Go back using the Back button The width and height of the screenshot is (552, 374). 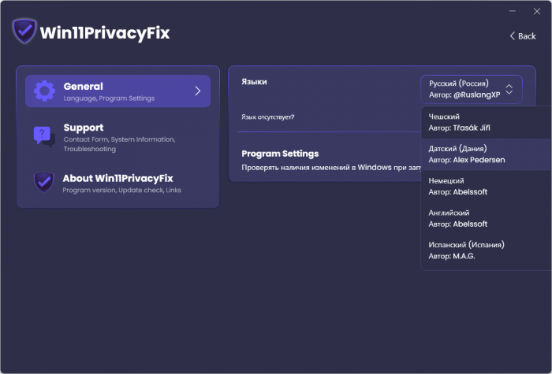pyautogui.click(x=523, y=36)
